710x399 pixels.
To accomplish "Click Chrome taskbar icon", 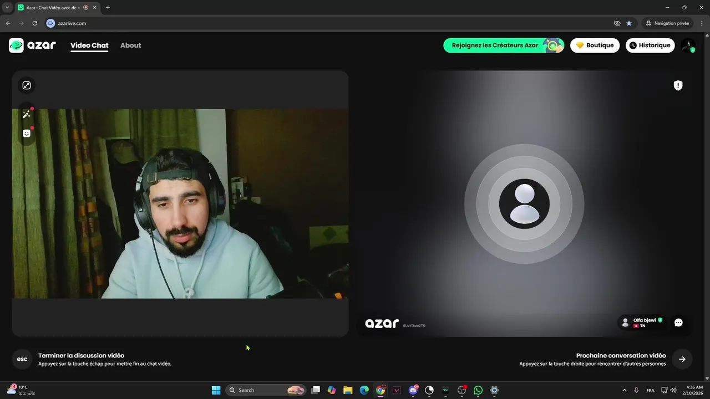I will (380, 390).
